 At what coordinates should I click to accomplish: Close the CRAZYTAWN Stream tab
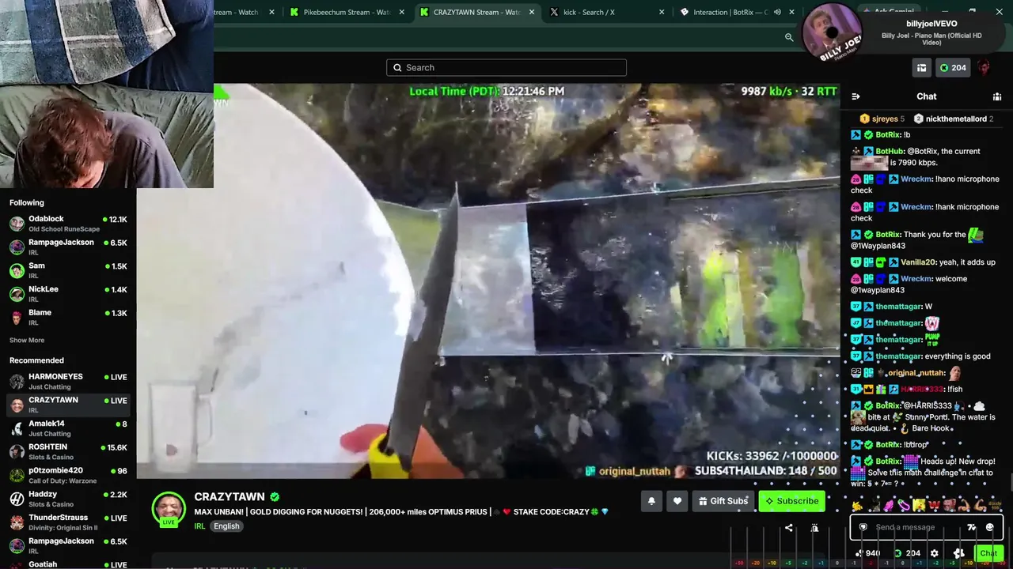point(531,12)
